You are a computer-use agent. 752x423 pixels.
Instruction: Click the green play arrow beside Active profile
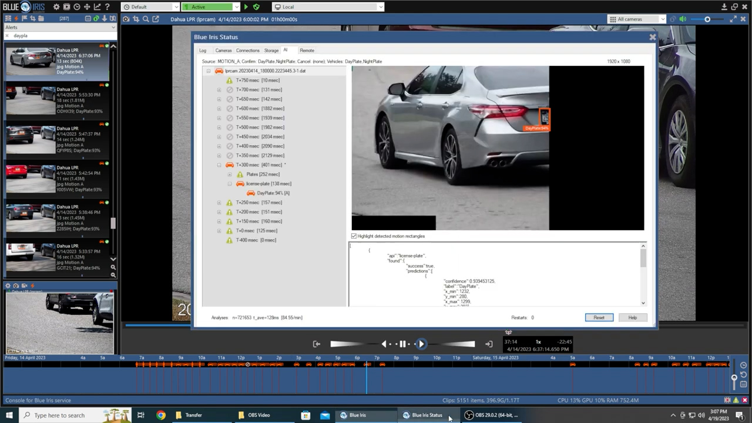tap(246, 7)
